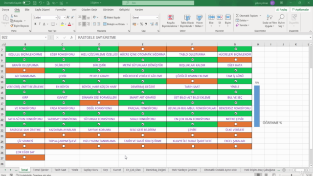
Task: Open the Dosya menu
Action: tap(5, 10)
